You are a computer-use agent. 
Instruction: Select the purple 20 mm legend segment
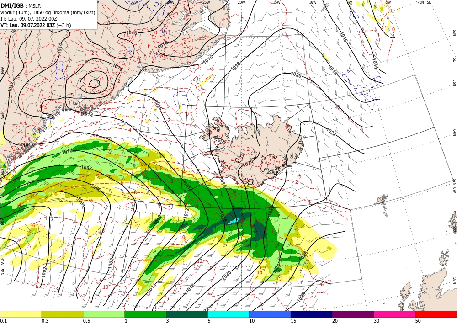[353, 314]
